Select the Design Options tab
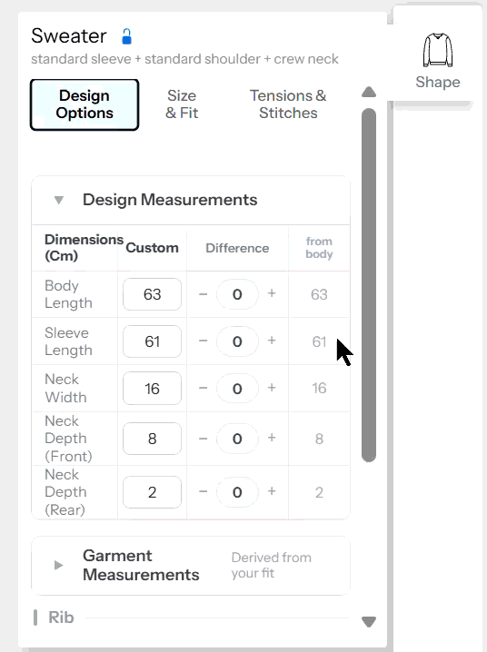Image resolution: width=487 pixels, height=652 pixels. [84, 104]
